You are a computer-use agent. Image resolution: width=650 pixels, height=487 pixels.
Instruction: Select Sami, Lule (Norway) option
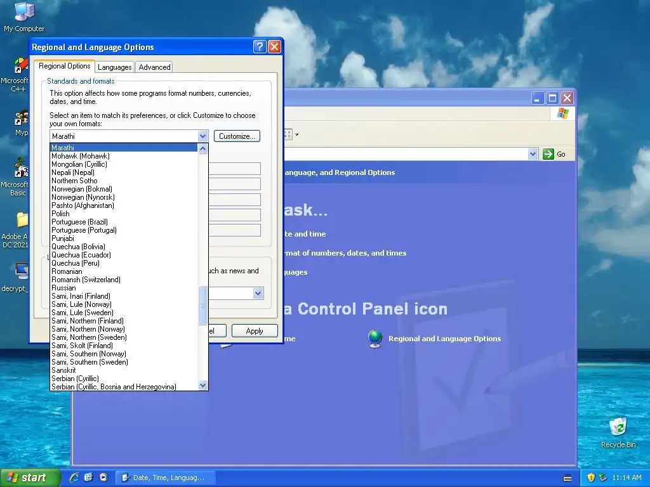pos(124,304)
